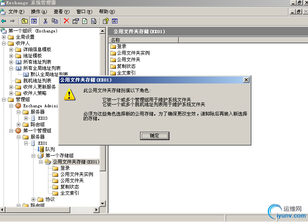Click the Back arrow toolbar icon
This screenshot has height=222, width=308.
(x=4, y=21)
